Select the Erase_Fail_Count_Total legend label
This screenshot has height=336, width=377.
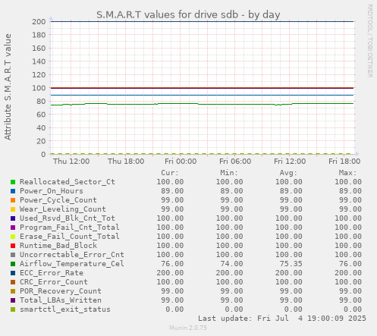(x=70, y=237)
